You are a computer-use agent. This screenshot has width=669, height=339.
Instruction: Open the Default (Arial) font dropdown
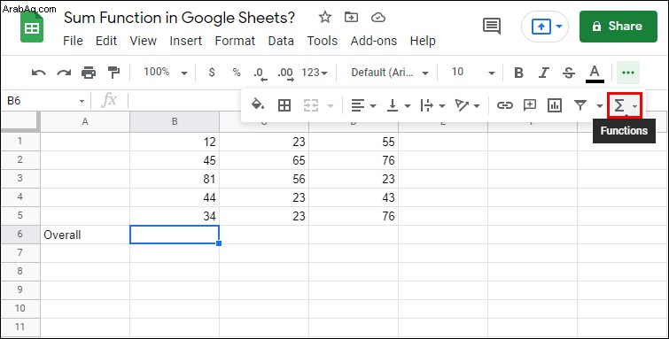point(390,73)
